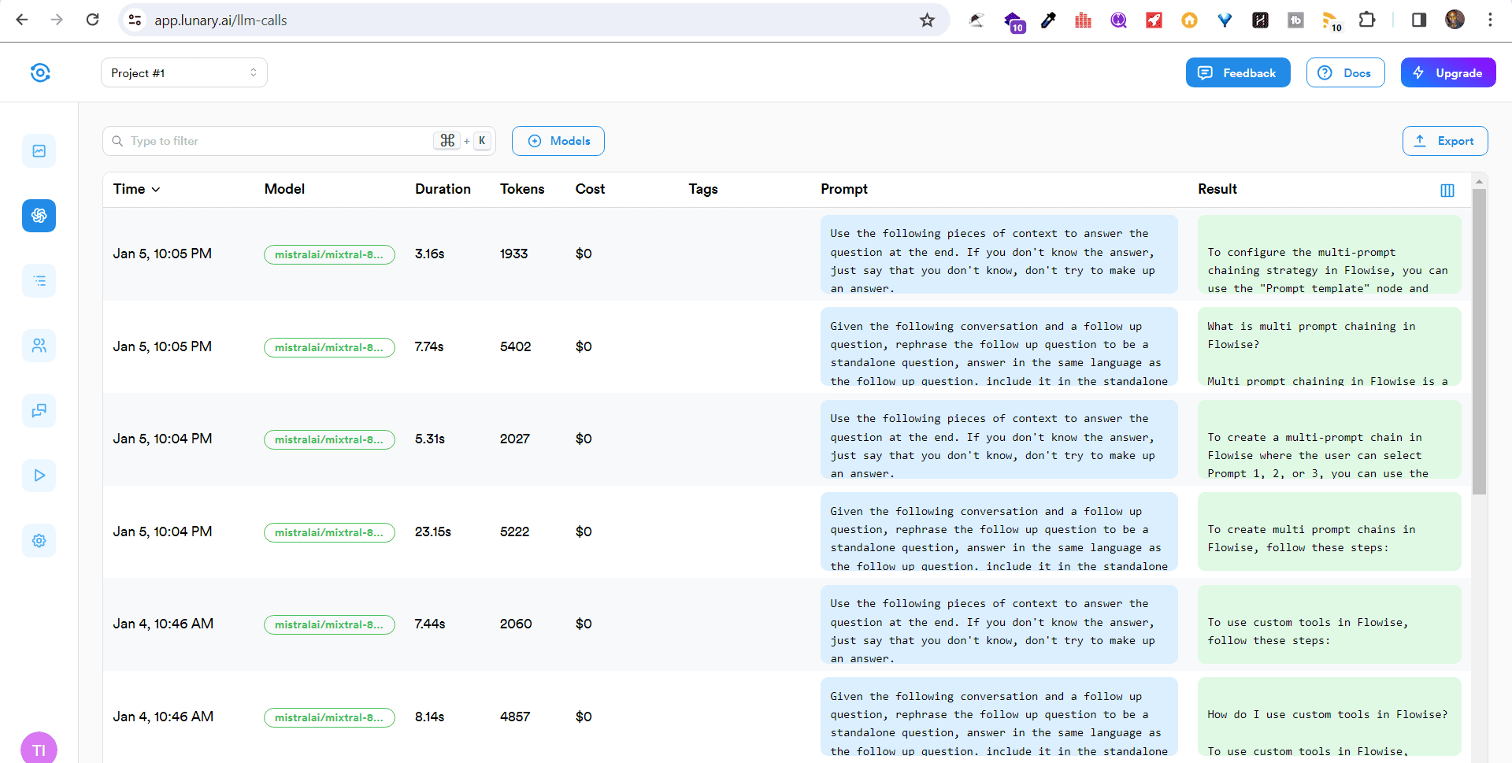Sort rows using the Time column chevron
Image resolution: width=1512 pixels, height=763 pixels.
(156, 189)
